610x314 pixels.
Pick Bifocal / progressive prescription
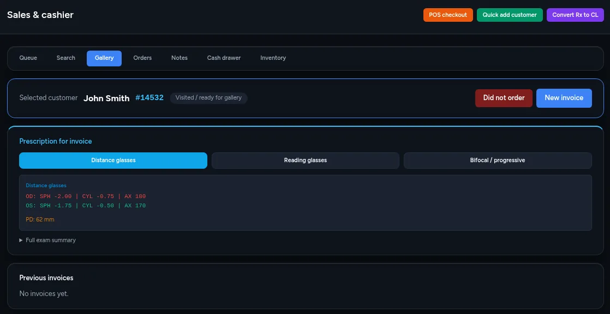pyautogui.click(x=498, y=161)
